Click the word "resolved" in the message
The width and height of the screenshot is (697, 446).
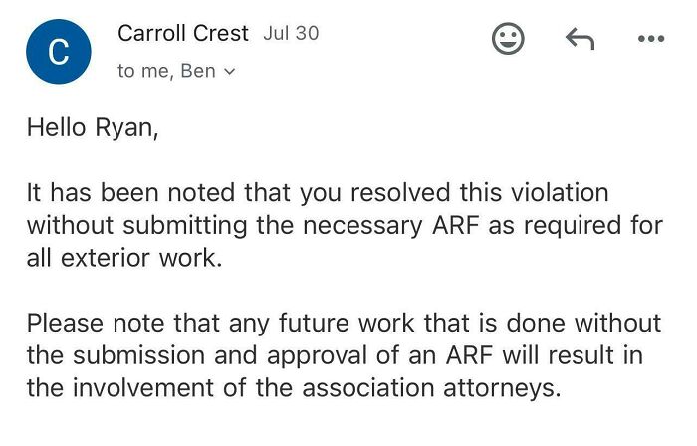(x=405, y=192)
